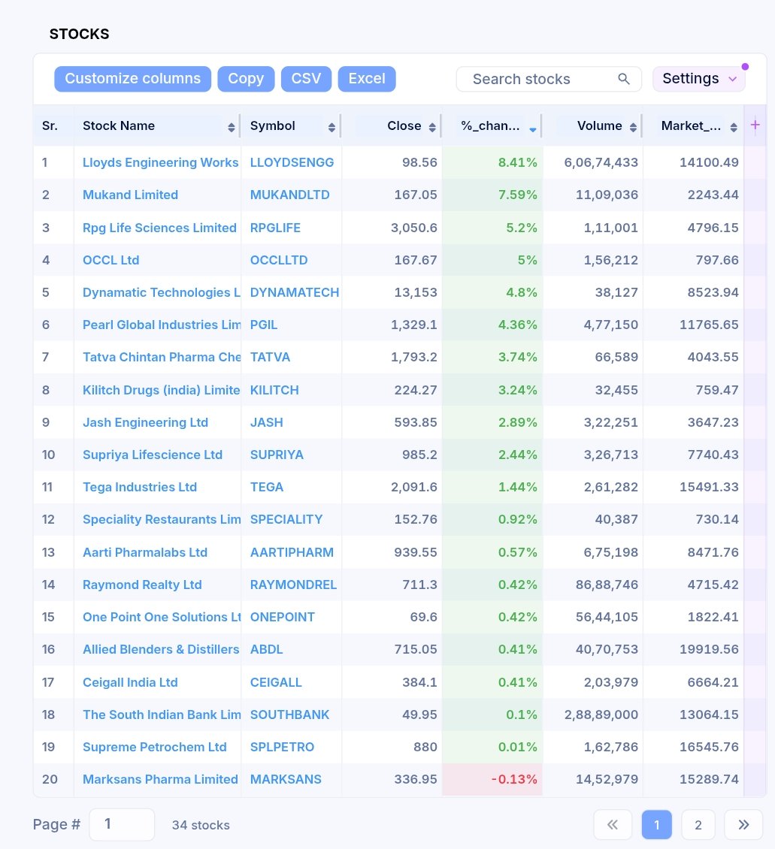Open The South Indian Bank link
The image size is (775, 849).
[x=162, y=715]
